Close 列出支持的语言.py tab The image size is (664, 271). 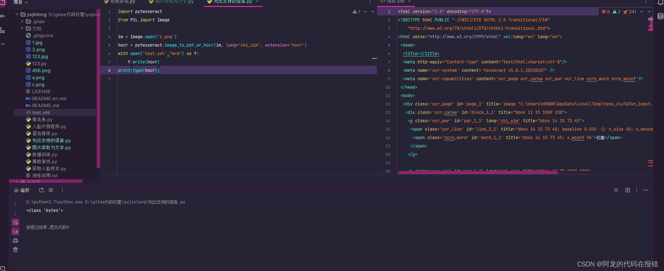click(257, 2)
